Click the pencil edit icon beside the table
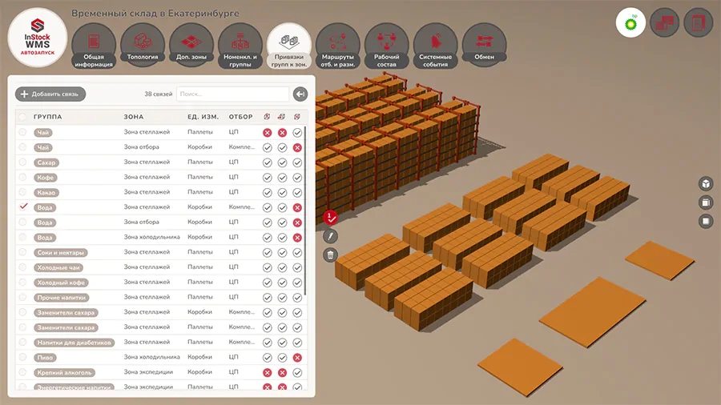Image resolution: width=721 pixels, height=405 pixels. tap(330, 236)
